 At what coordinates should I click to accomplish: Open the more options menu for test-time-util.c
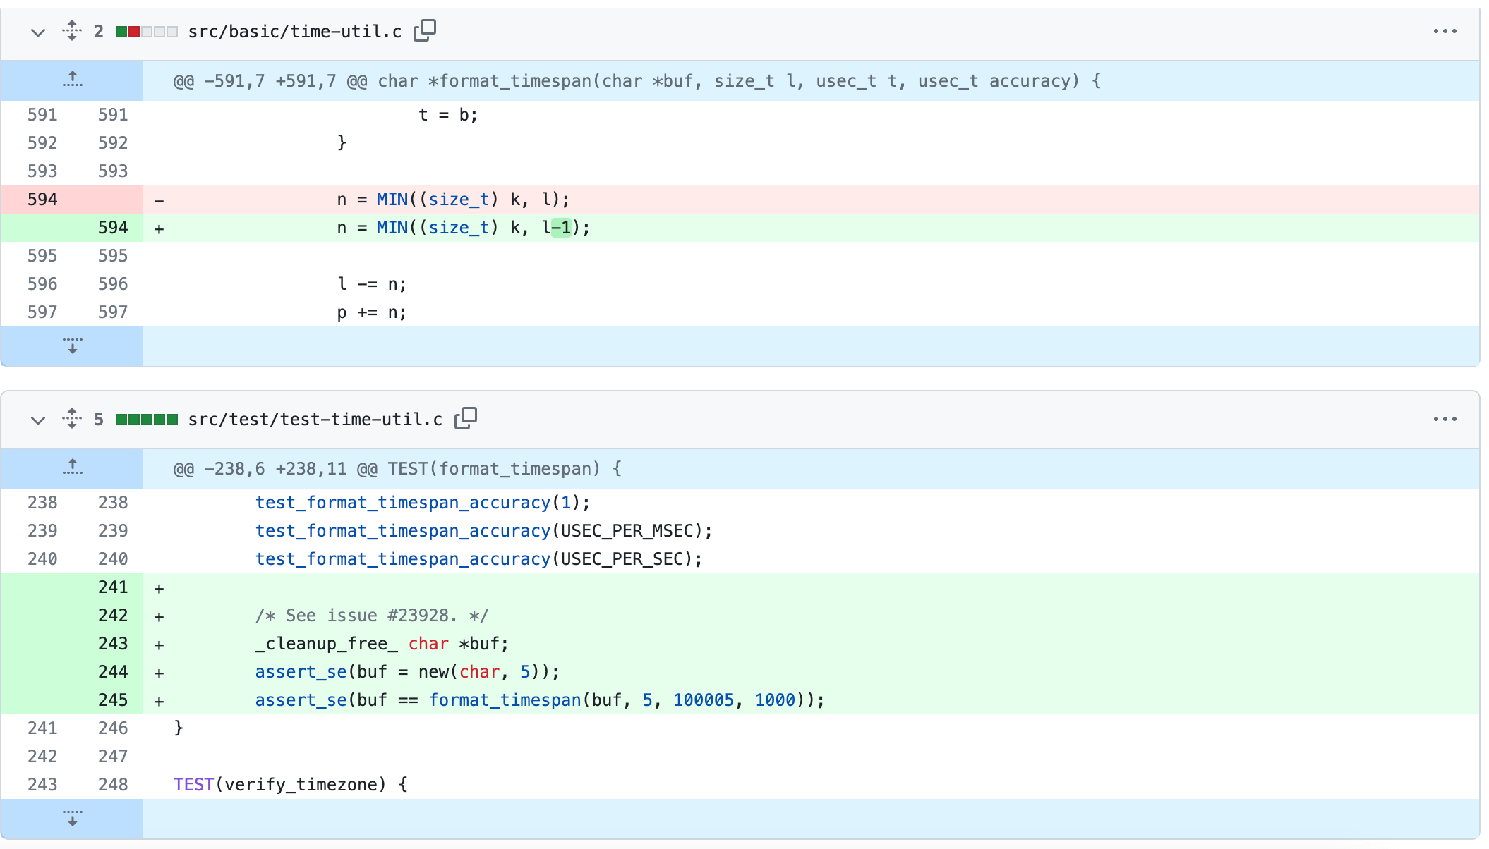tap(1445, 420)
